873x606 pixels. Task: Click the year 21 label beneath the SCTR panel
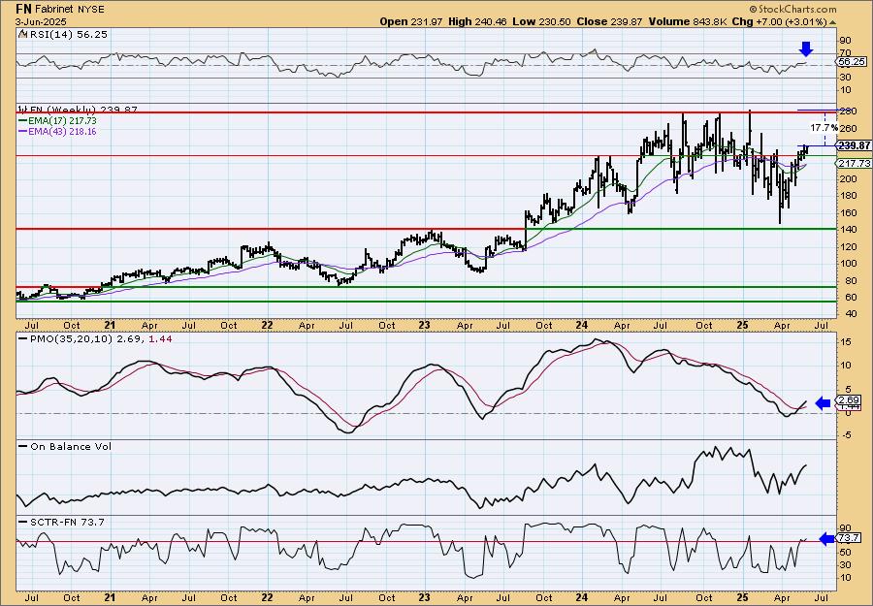point(110,597)
